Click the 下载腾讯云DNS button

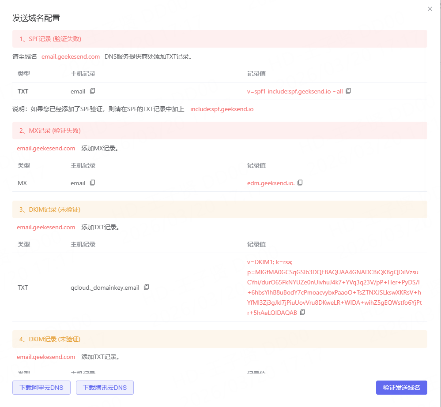click(x=105, y=388)
